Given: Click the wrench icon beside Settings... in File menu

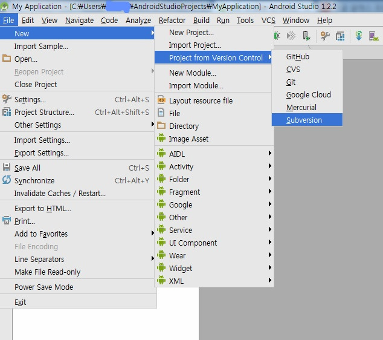Looking at the screenshot, I should 7,99.
